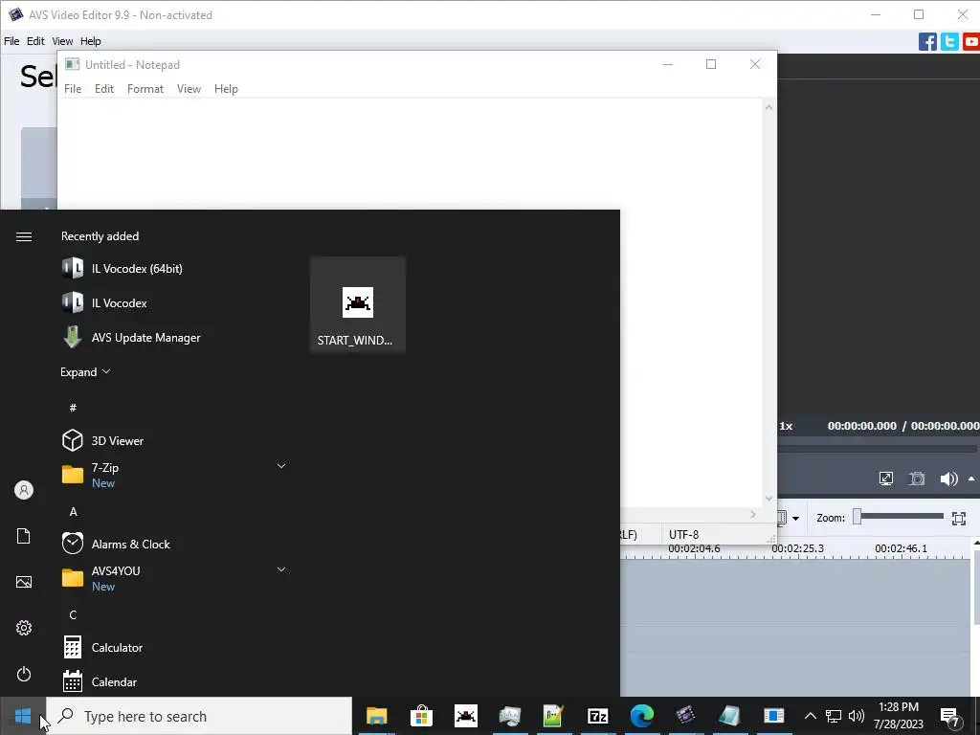Open Calendar app in Start menu

100,681
